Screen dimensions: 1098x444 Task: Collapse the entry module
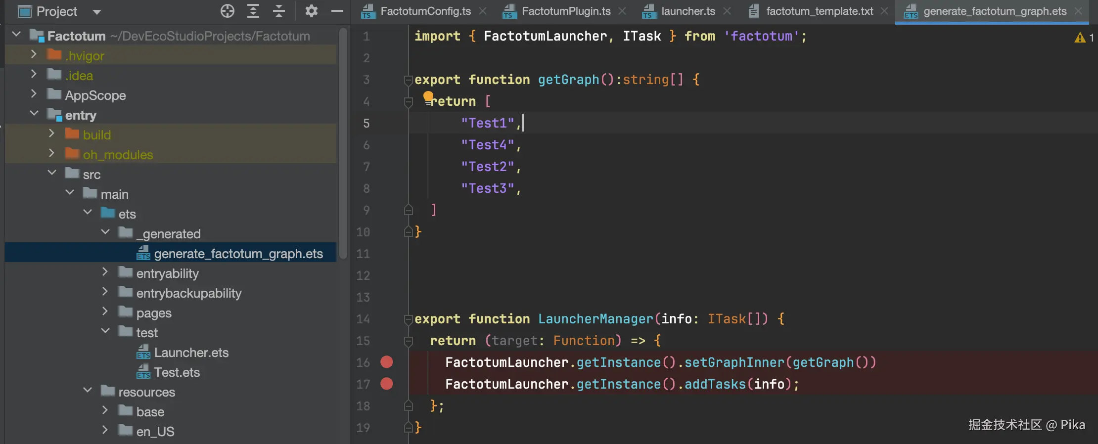click(x=34, y=113)
